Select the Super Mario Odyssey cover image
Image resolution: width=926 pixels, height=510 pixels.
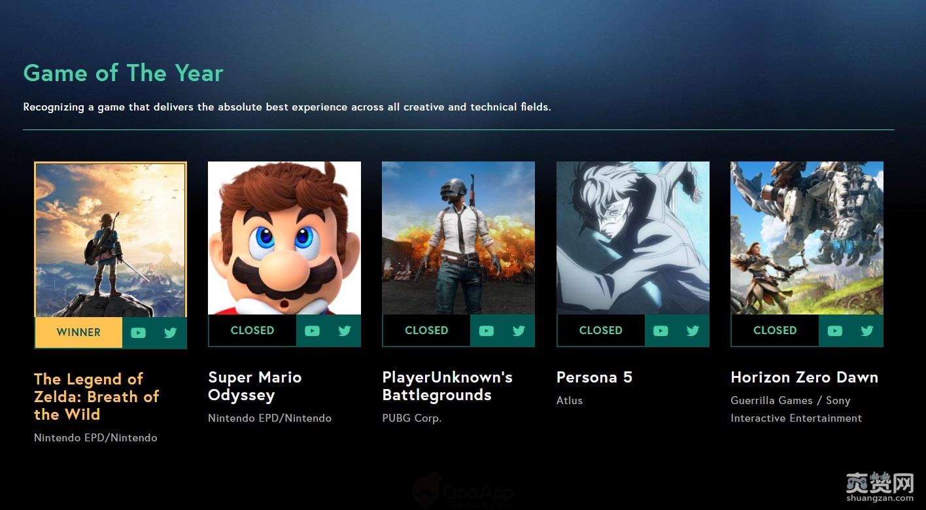click(284, 238)
